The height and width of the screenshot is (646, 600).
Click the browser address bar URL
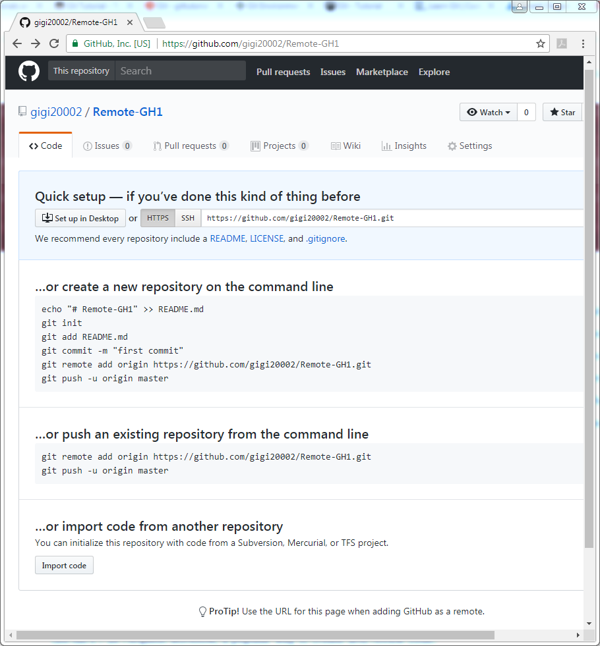[251, 43]
